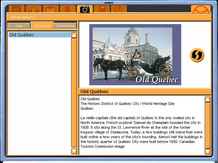The image size is (218, 163).
Task: Click the World Heritage Site line
Action: (127, 104)
